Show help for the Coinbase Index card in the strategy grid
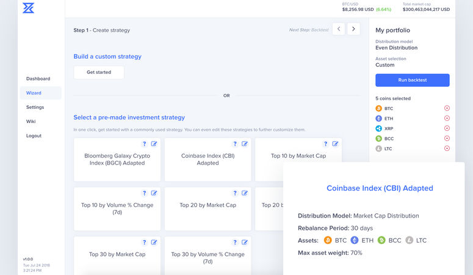The image size is (473, 275). tap(235, 144)
